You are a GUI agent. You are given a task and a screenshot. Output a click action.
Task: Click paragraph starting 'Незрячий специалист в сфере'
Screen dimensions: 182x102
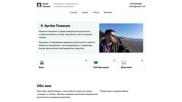(x=66, y=34)
